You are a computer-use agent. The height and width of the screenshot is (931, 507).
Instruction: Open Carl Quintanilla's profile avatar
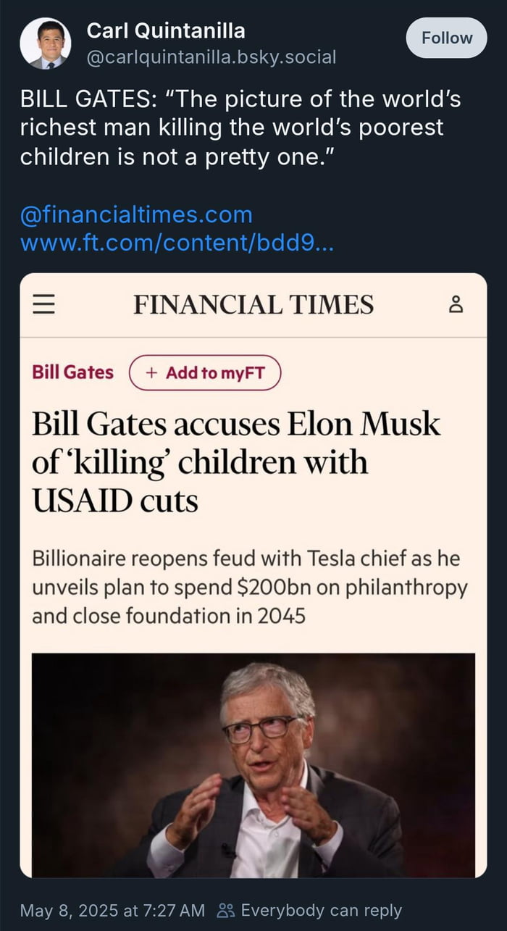[x=45, y=43]
